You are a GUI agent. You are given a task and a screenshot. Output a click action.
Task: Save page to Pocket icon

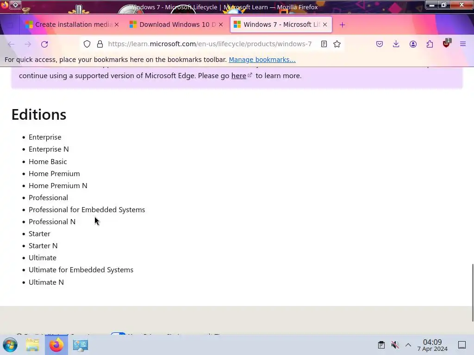380,44
